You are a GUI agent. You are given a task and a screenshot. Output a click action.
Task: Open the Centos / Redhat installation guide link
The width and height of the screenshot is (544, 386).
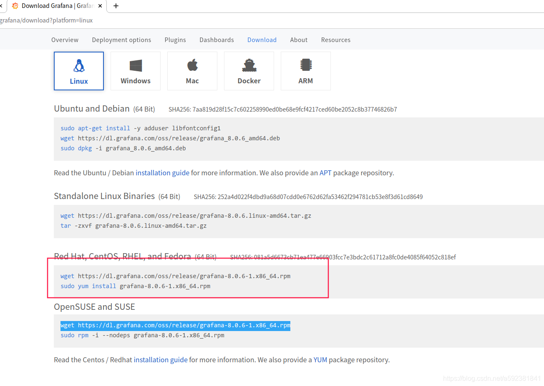point(161,360)
